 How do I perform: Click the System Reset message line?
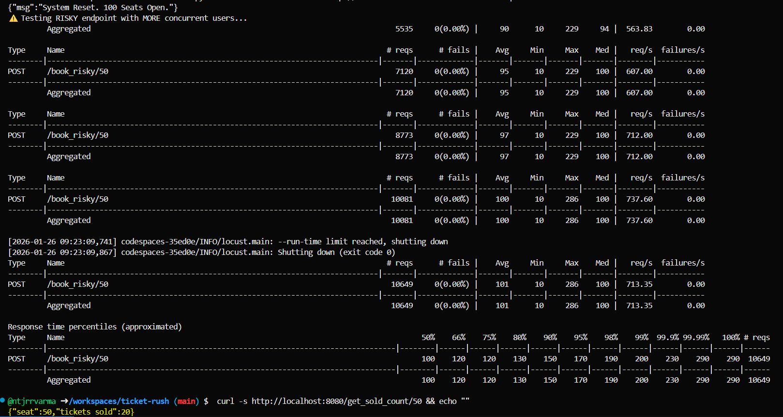pos(92,7)
